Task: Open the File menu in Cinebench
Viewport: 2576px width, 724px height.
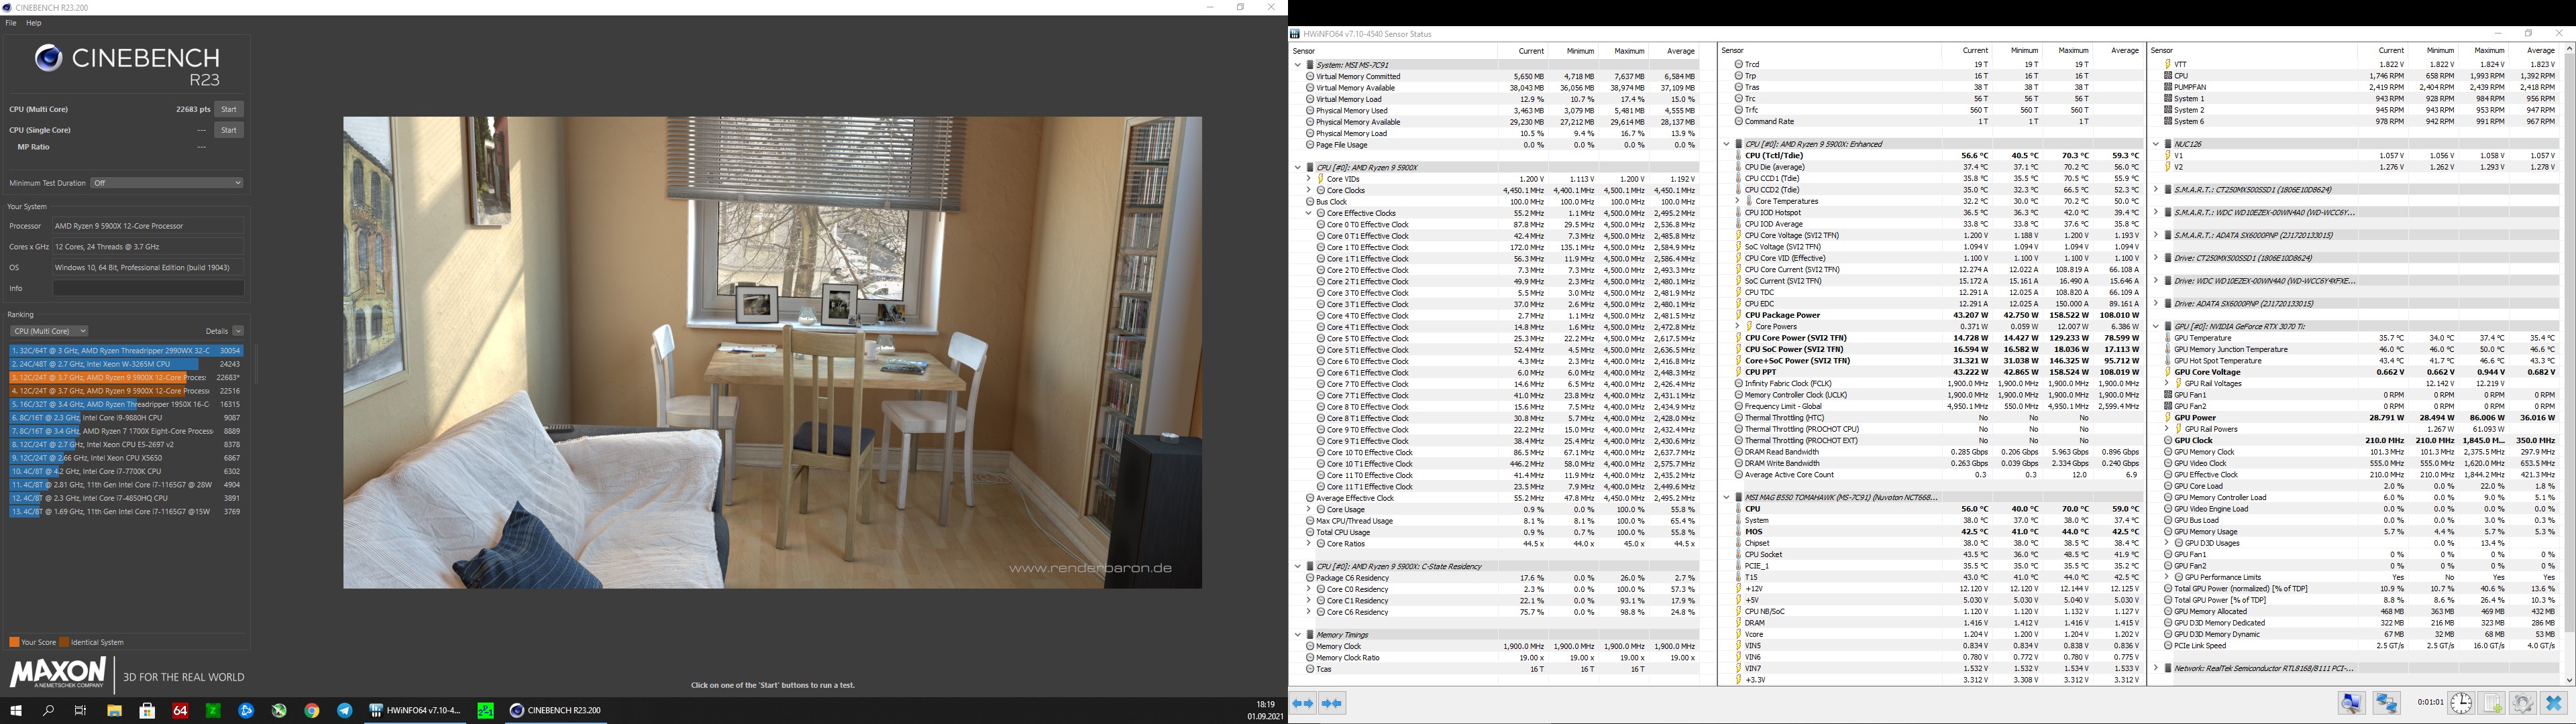Action: [x=11, y=23]
